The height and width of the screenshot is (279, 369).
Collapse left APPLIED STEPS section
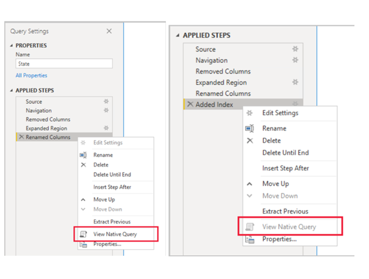pos(11,90)
